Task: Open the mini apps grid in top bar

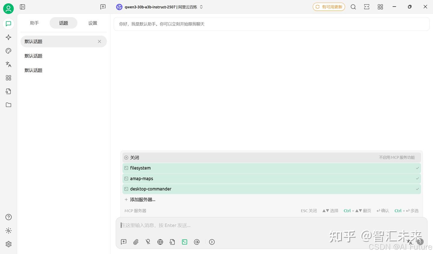Action: (380, 7)
